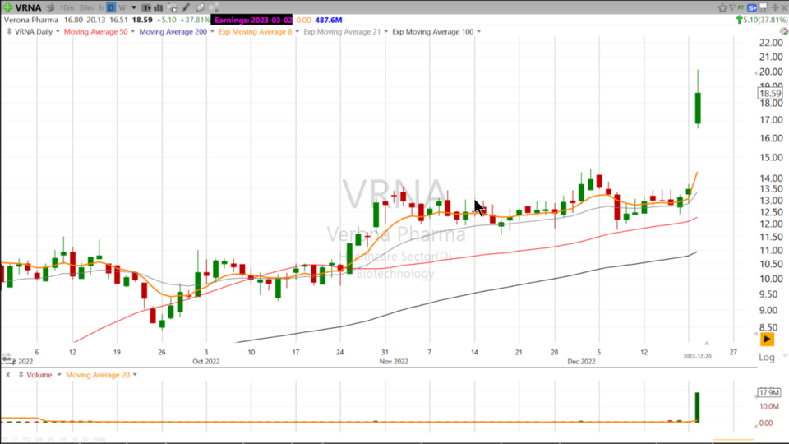Click the chart properties grid icon
The image size is (789, 444).
tap(172, 7)
